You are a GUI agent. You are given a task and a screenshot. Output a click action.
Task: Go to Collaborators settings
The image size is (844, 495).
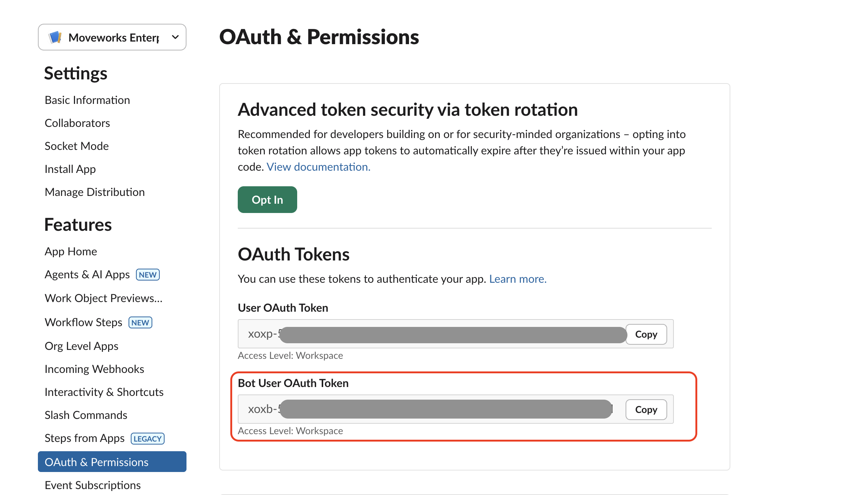(77, 123)
